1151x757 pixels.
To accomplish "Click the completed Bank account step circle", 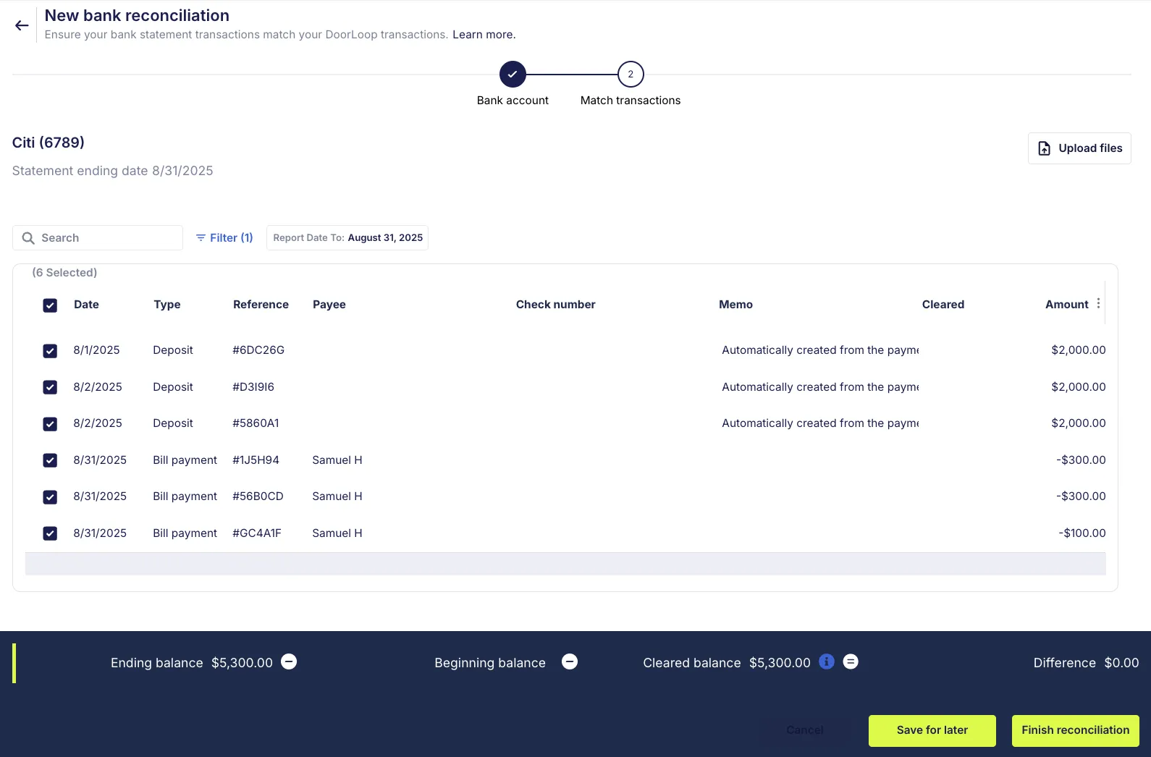I will click(513, 74).
